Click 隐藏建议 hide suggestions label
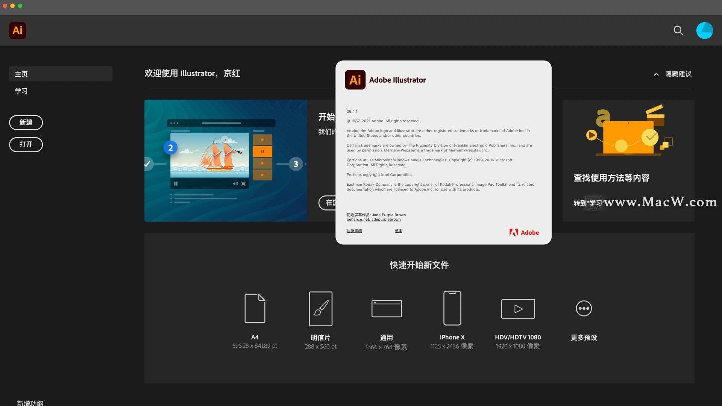 click(678, 74)
